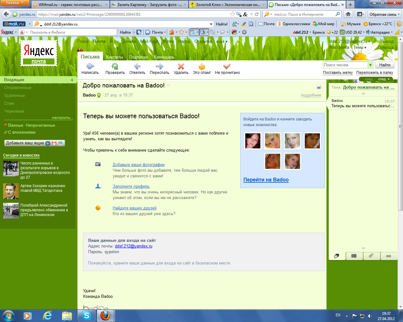Click the Брянск +22°C weather indicator
The height and width of the screenshot is (322, 403).
(378, 24)
